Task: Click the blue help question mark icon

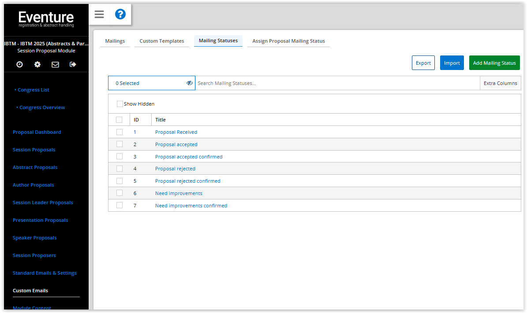Action: [x=120, y=15]
